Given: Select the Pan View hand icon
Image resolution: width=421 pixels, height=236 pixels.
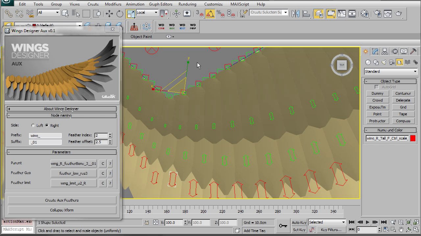Looking at the screenshot, I should [x=402, y=229].
